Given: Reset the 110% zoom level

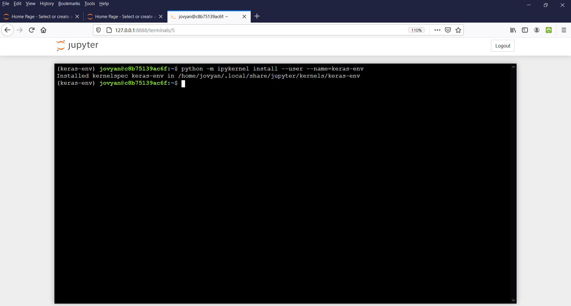Looking at the screenshot, I should [x=416, y=30].
